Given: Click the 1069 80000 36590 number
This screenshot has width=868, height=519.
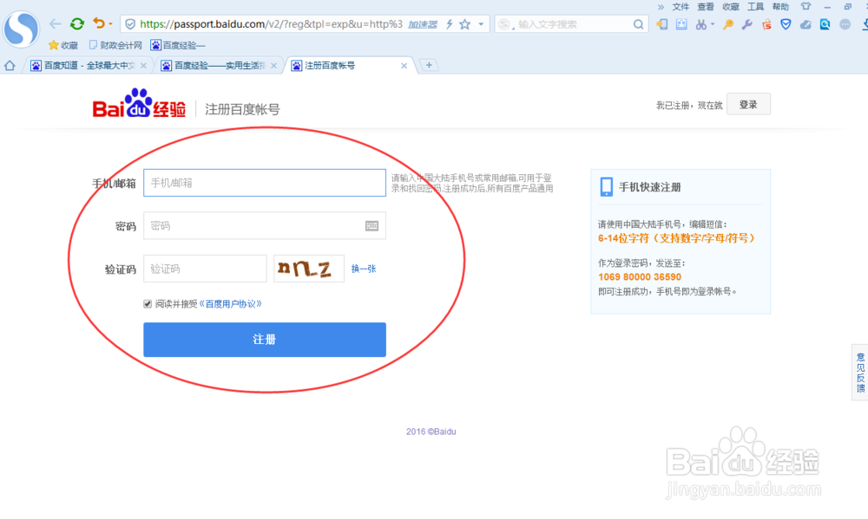Looking at the screenshot, I should click(x=640, y=277).
